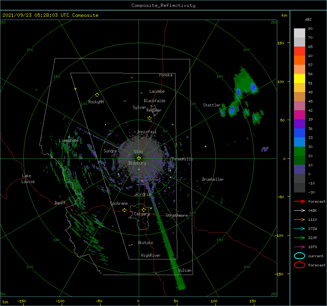Image resolution: width=327 pixels, height=306 pixels.
Task: Click the Composite_Reflectivity title
Action: point(163,5)
